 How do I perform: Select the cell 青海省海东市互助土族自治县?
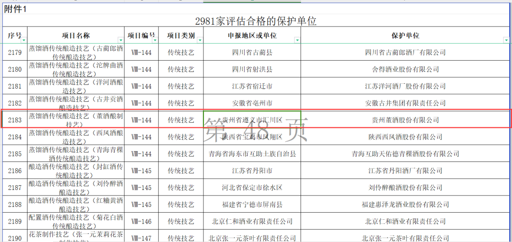252,154
